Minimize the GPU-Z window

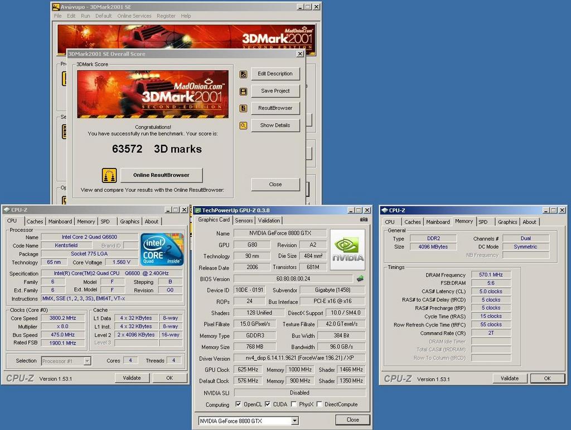(x=351, y=210)
